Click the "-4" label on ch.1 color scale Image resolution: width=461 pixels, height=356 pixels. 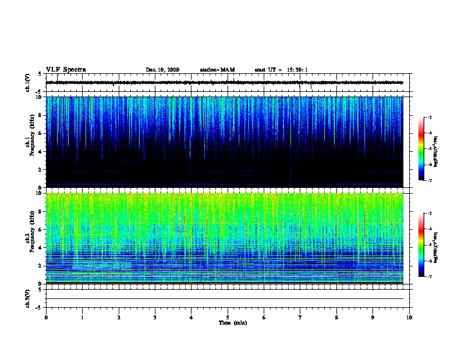tap(429, 133)
